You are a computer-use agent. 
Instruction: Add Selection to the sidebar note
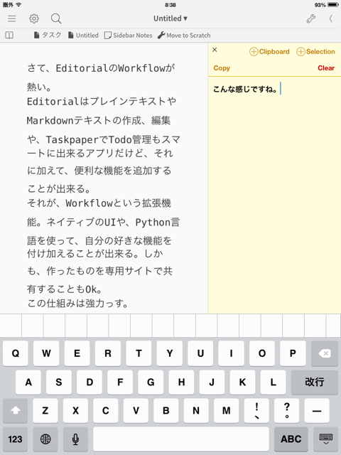point(315,52)
